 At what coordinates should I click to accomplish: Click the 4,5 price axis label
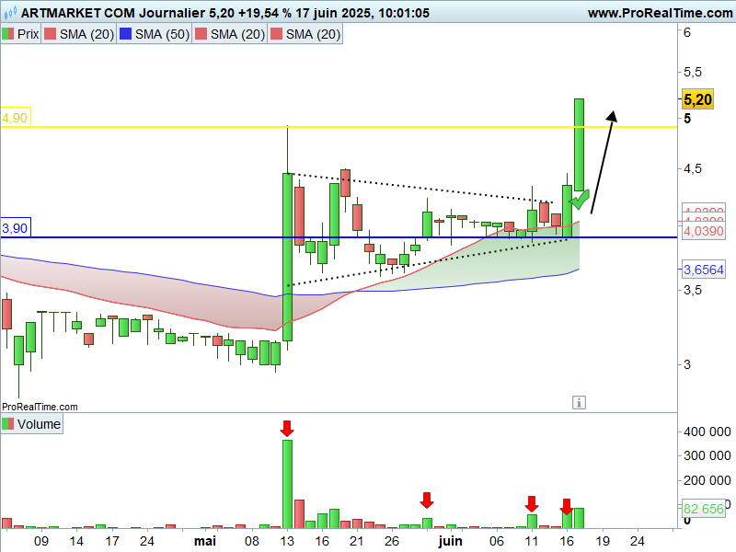coord(693,168)
